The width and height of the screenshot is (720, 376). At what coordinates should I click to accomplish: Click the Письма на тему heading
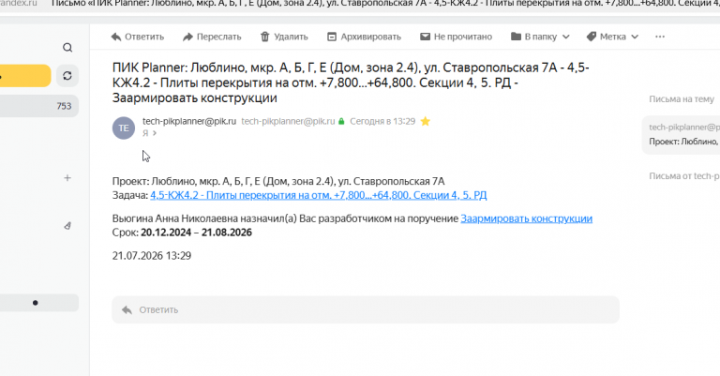682,99
